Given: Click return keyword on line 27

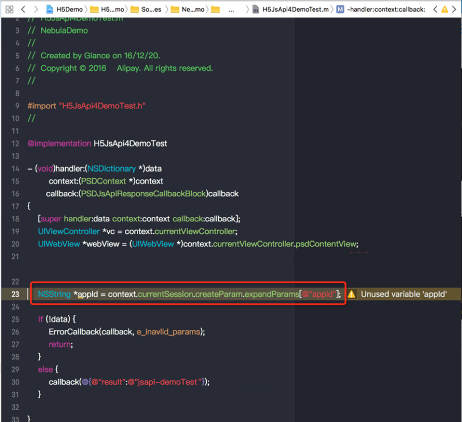Looking at the screenshot, I should pos(60,344).
